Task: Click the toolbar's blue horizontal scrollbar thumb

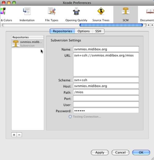Action: tap(111, 25)
